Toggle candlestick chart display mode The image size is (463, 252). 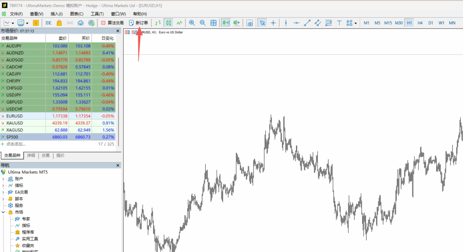(x=168, y=23)
